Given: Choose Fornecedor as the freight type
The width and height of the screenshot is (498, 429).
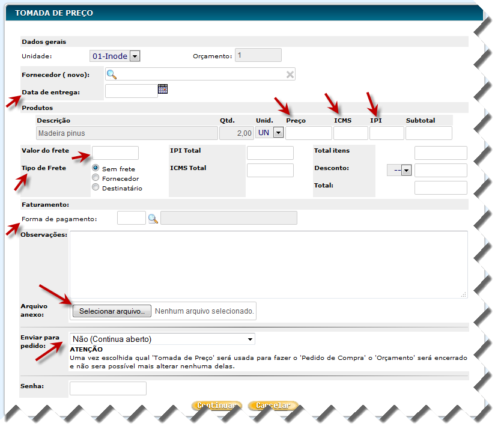Looking at the screenshot, I should [96, 178].
